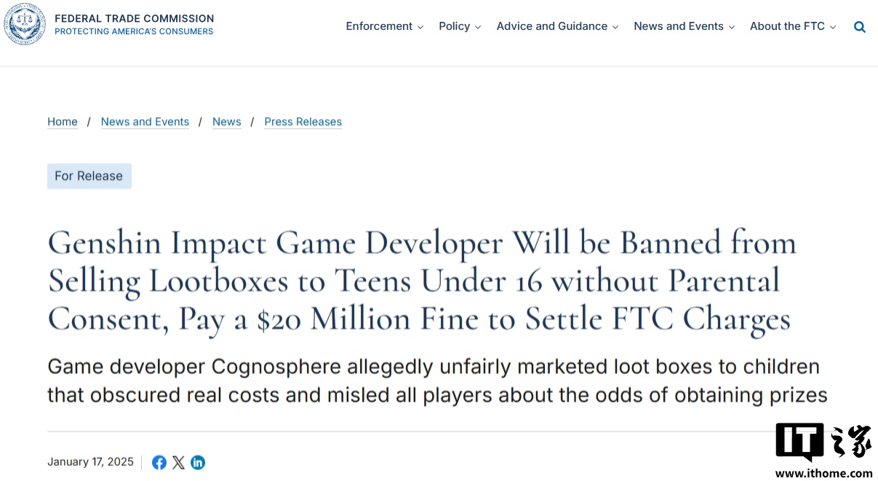Share the press release on X
Image resolution: width=878 pixels, height=481 pixels.
click(178, 462)
